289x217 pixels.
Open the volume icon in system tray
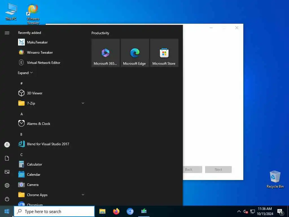pyautogui.click(x=246, y=211)
